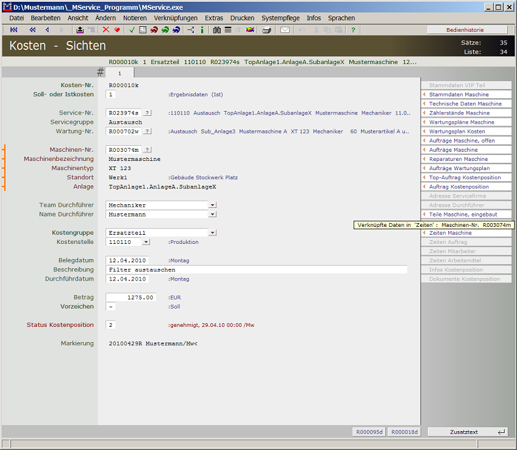
Task: Click the green checkmark confirm icon
Action: point(132,30)
